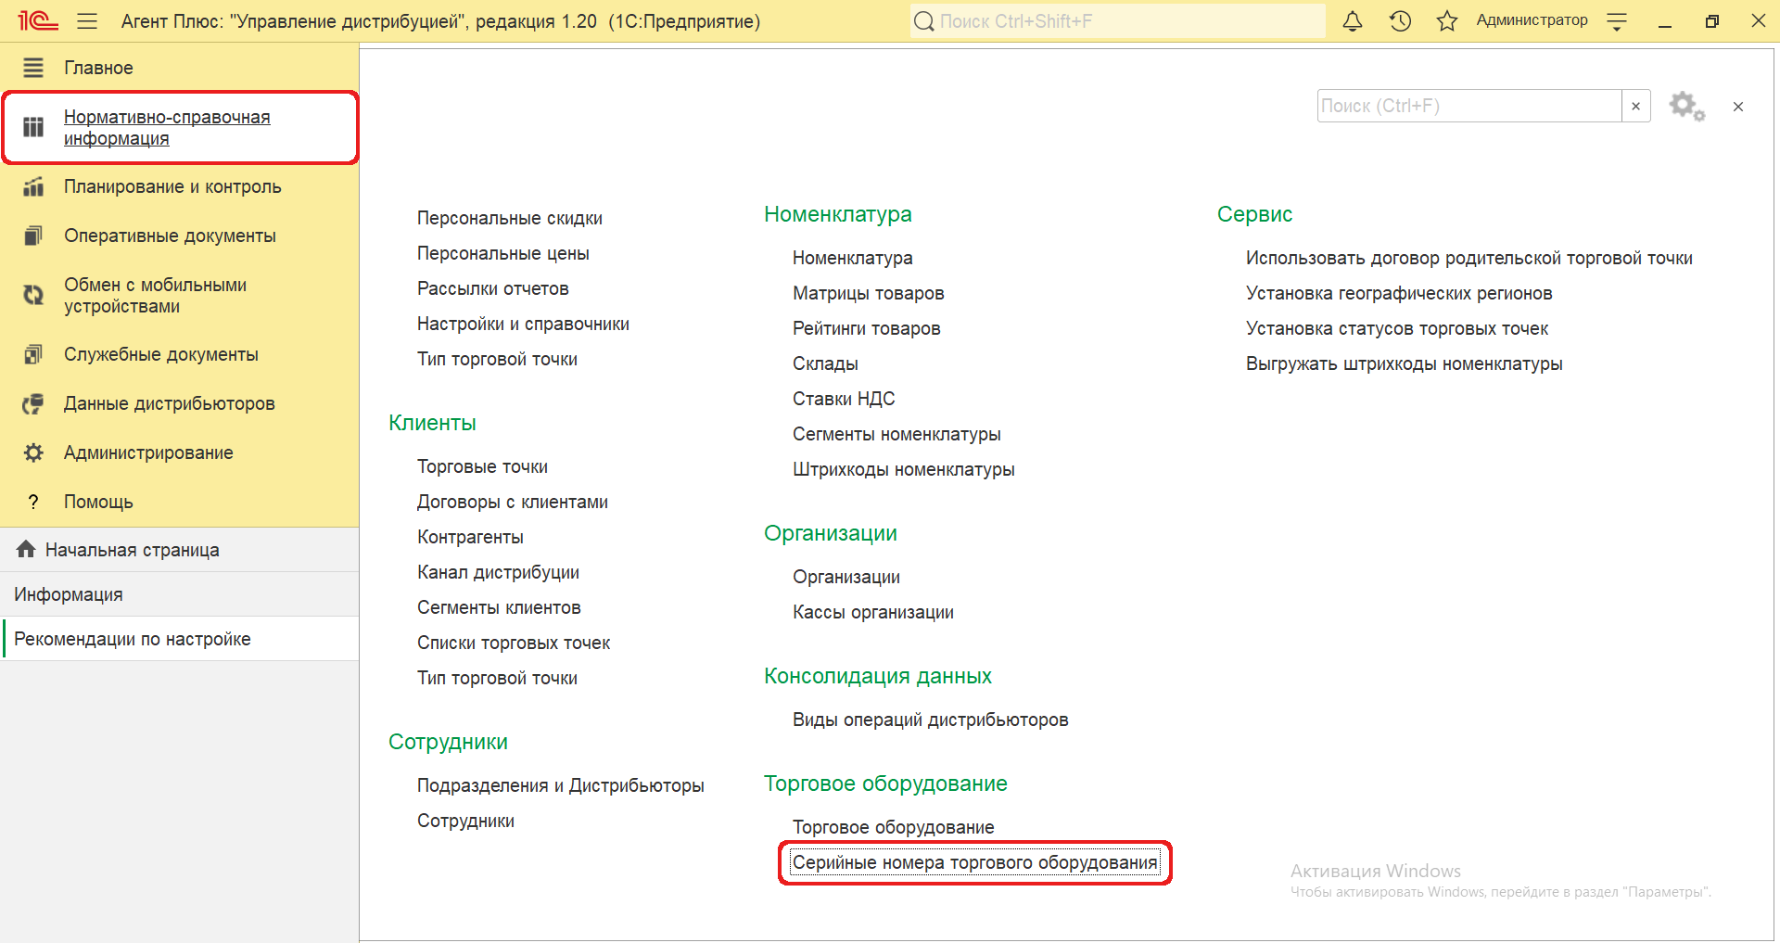The height and width of the screenshot is (943, 1780).
Task: Open the Организации list link under Организации
Action: pos(845,577)
